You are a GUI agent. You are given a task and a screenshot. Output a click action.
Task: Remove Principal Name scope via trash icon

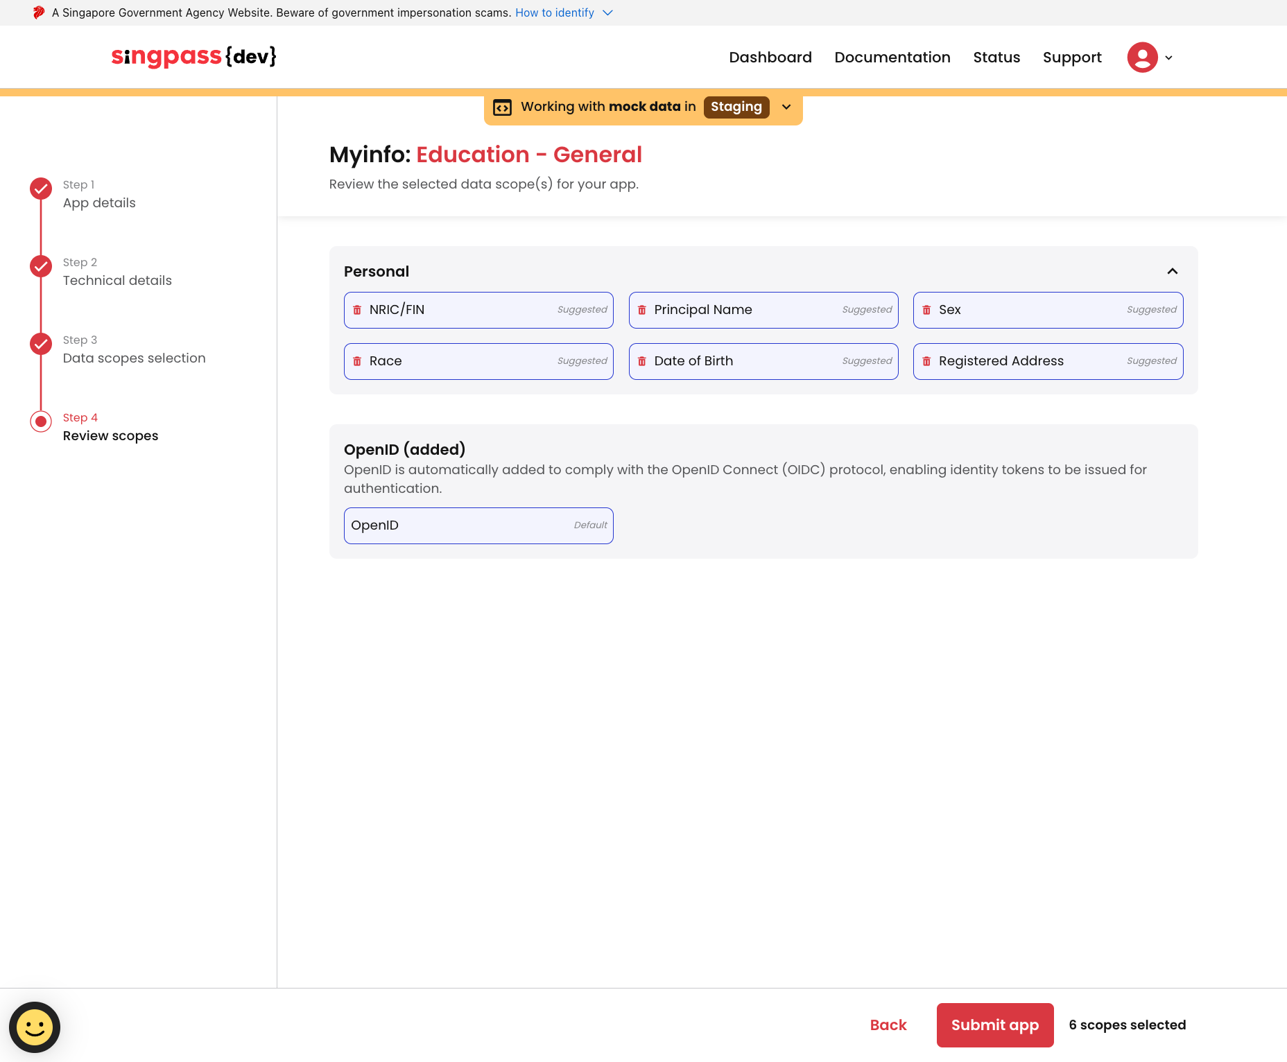642,310
